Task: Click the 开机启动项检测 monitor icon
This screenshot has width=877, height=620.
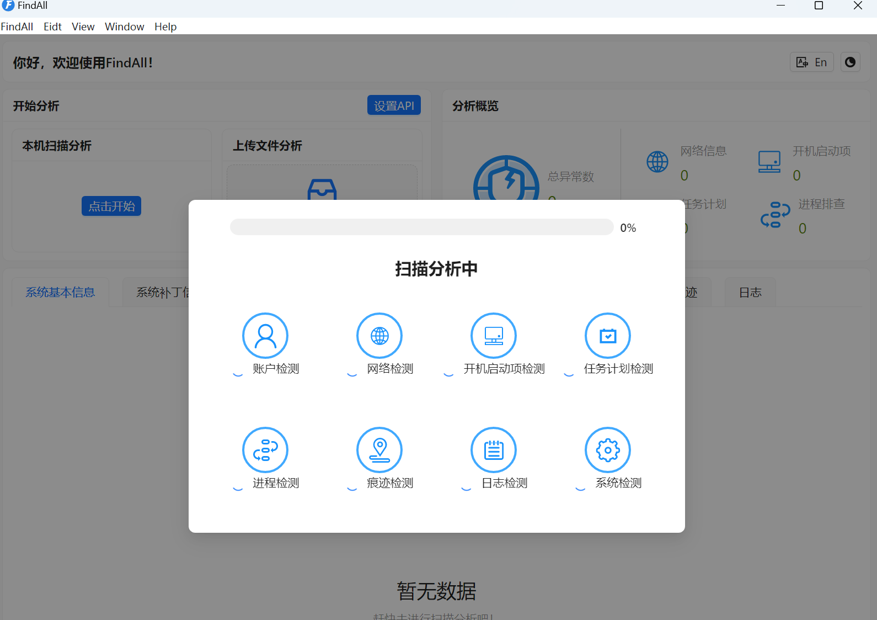Action: point(494,336)
